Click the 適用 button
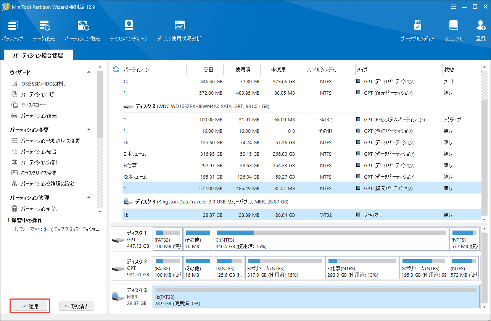 pos(30,306)
